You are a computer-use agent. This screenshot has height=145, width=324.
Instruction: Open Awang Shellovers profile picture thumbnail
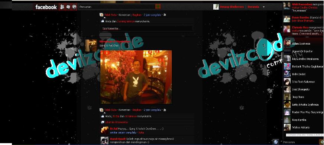(216, 7)
